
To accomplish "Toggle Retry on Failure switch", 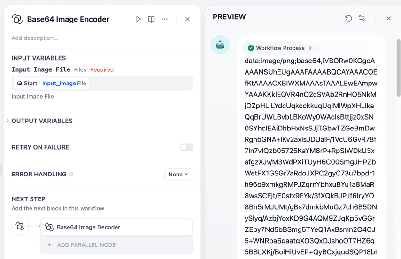I will click(186, 147).
